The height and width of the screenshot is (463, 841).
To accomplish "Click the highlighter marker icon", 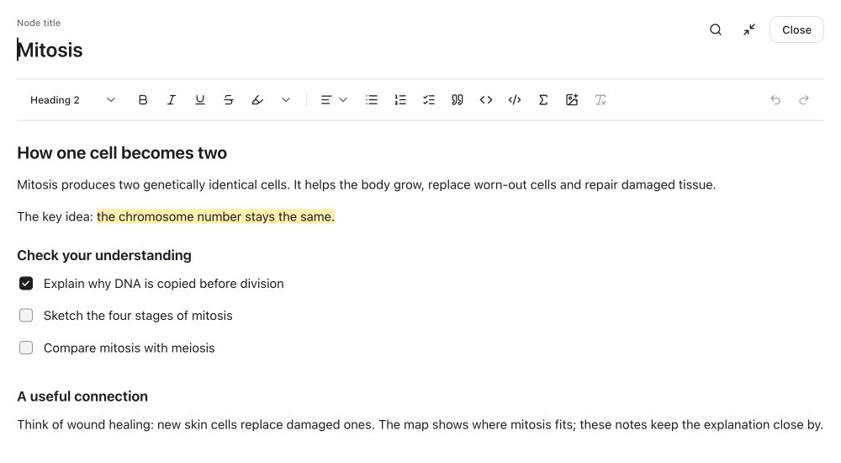I will (257, 100).
